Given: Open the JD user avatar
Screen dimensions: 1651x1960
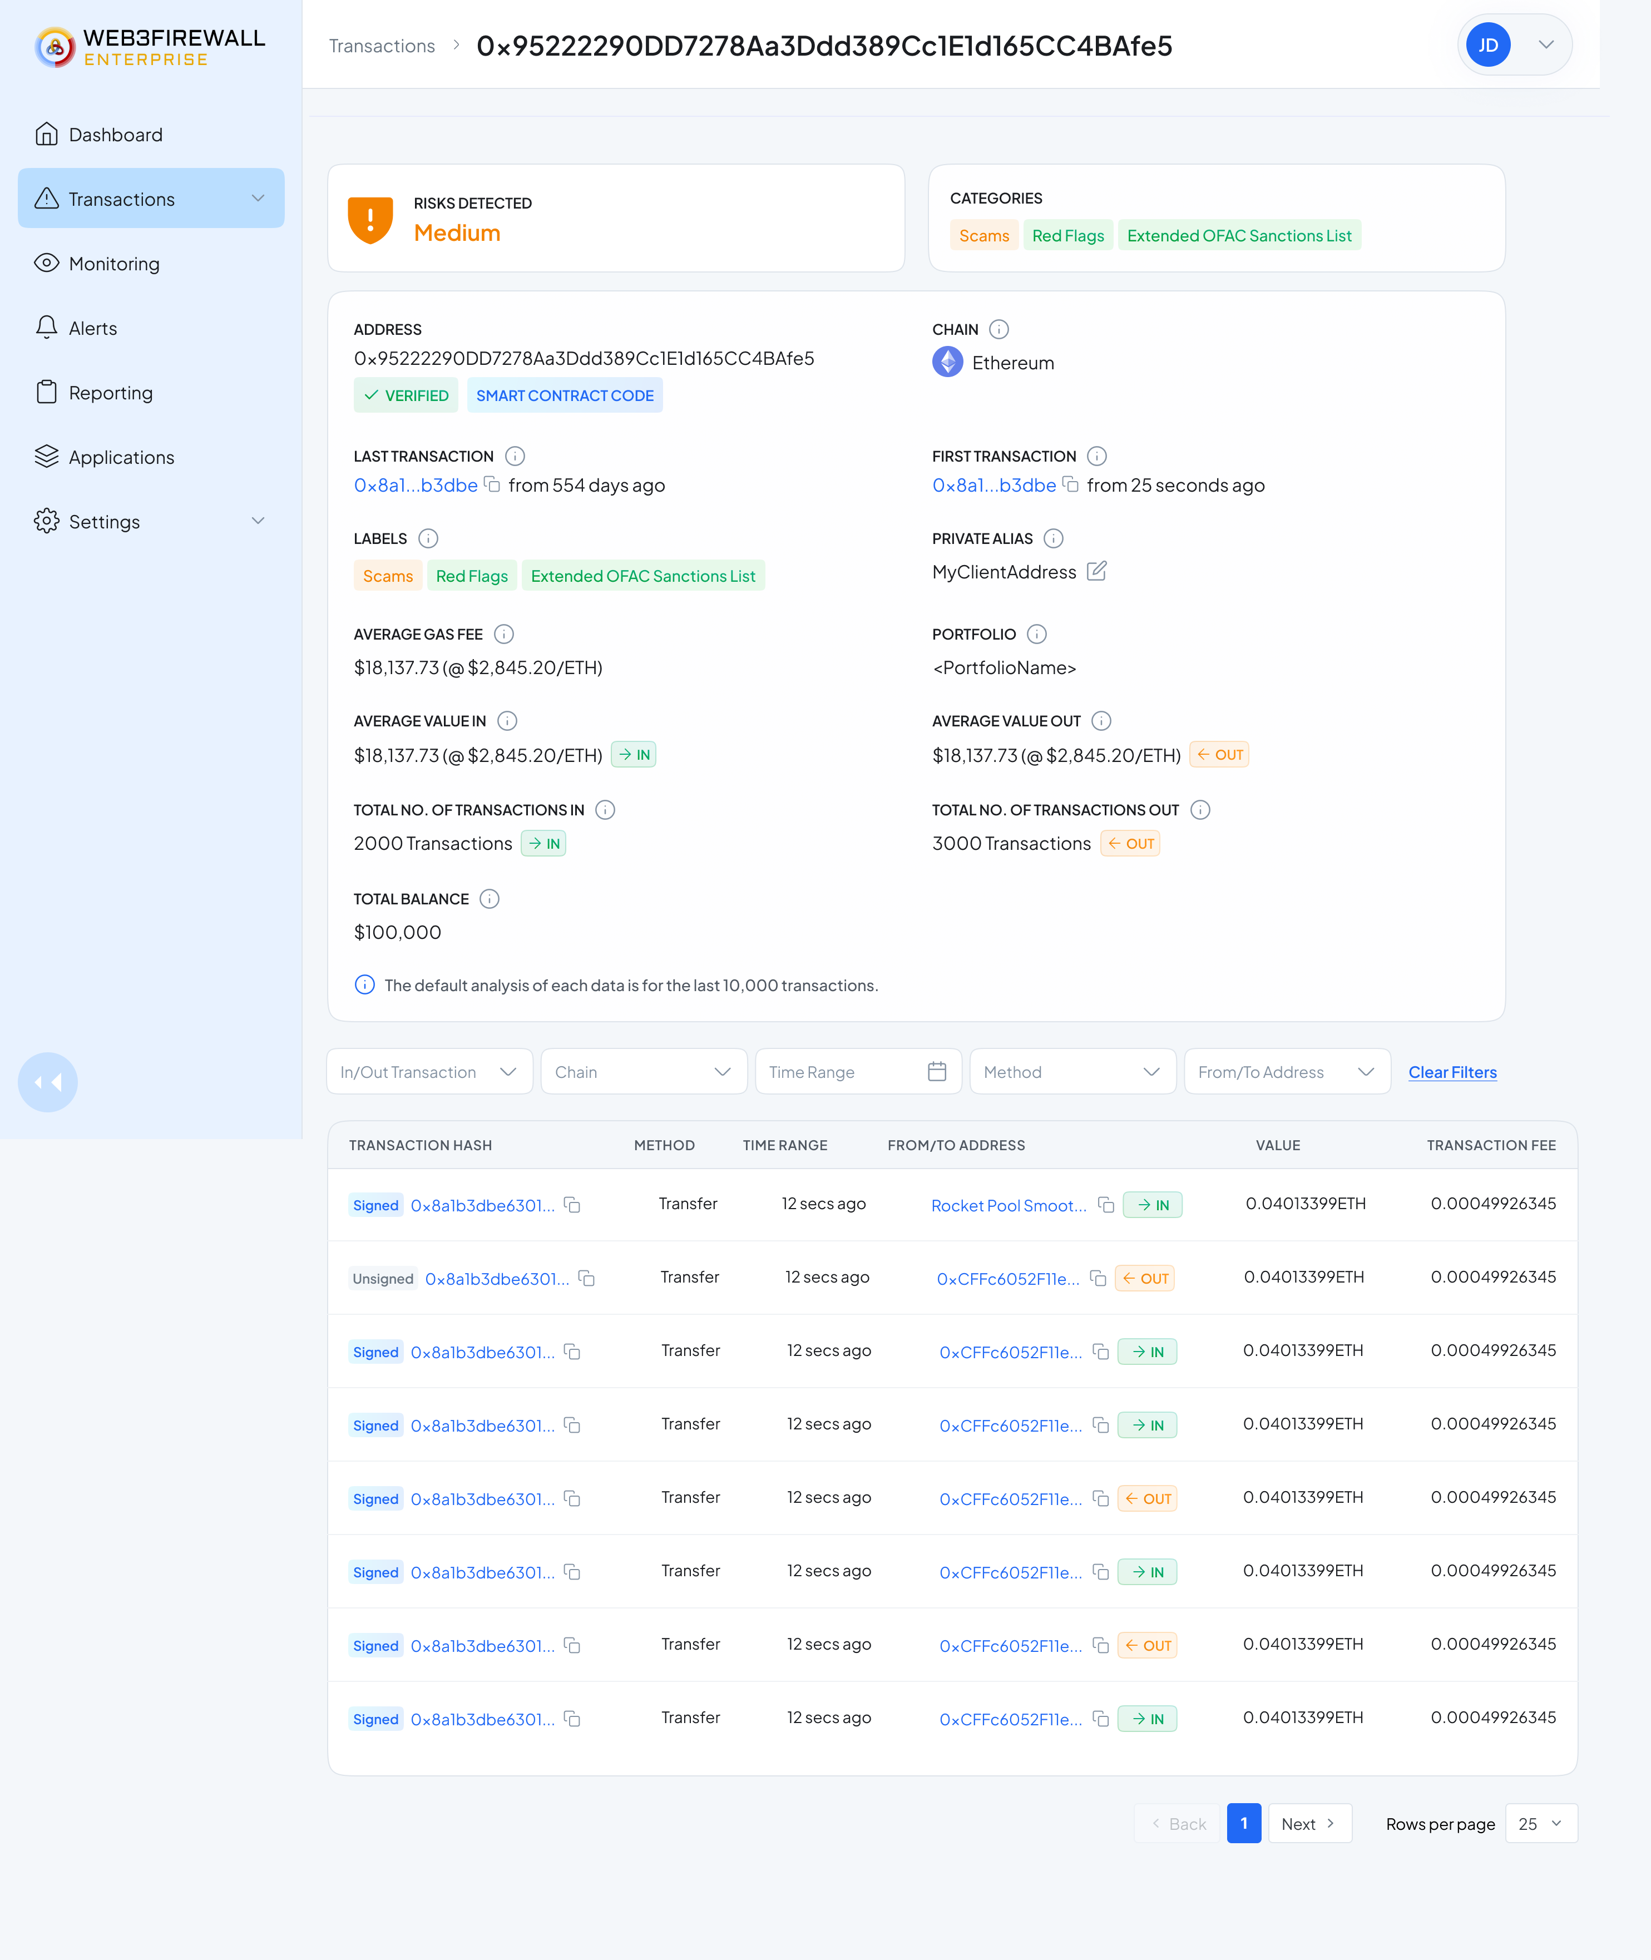Looking at the screenshot, I should (x=1488, y=45).
